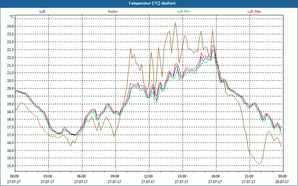Click the 09:00 x-axis tick label
The image size is (298, 186).
click(115, 176)
